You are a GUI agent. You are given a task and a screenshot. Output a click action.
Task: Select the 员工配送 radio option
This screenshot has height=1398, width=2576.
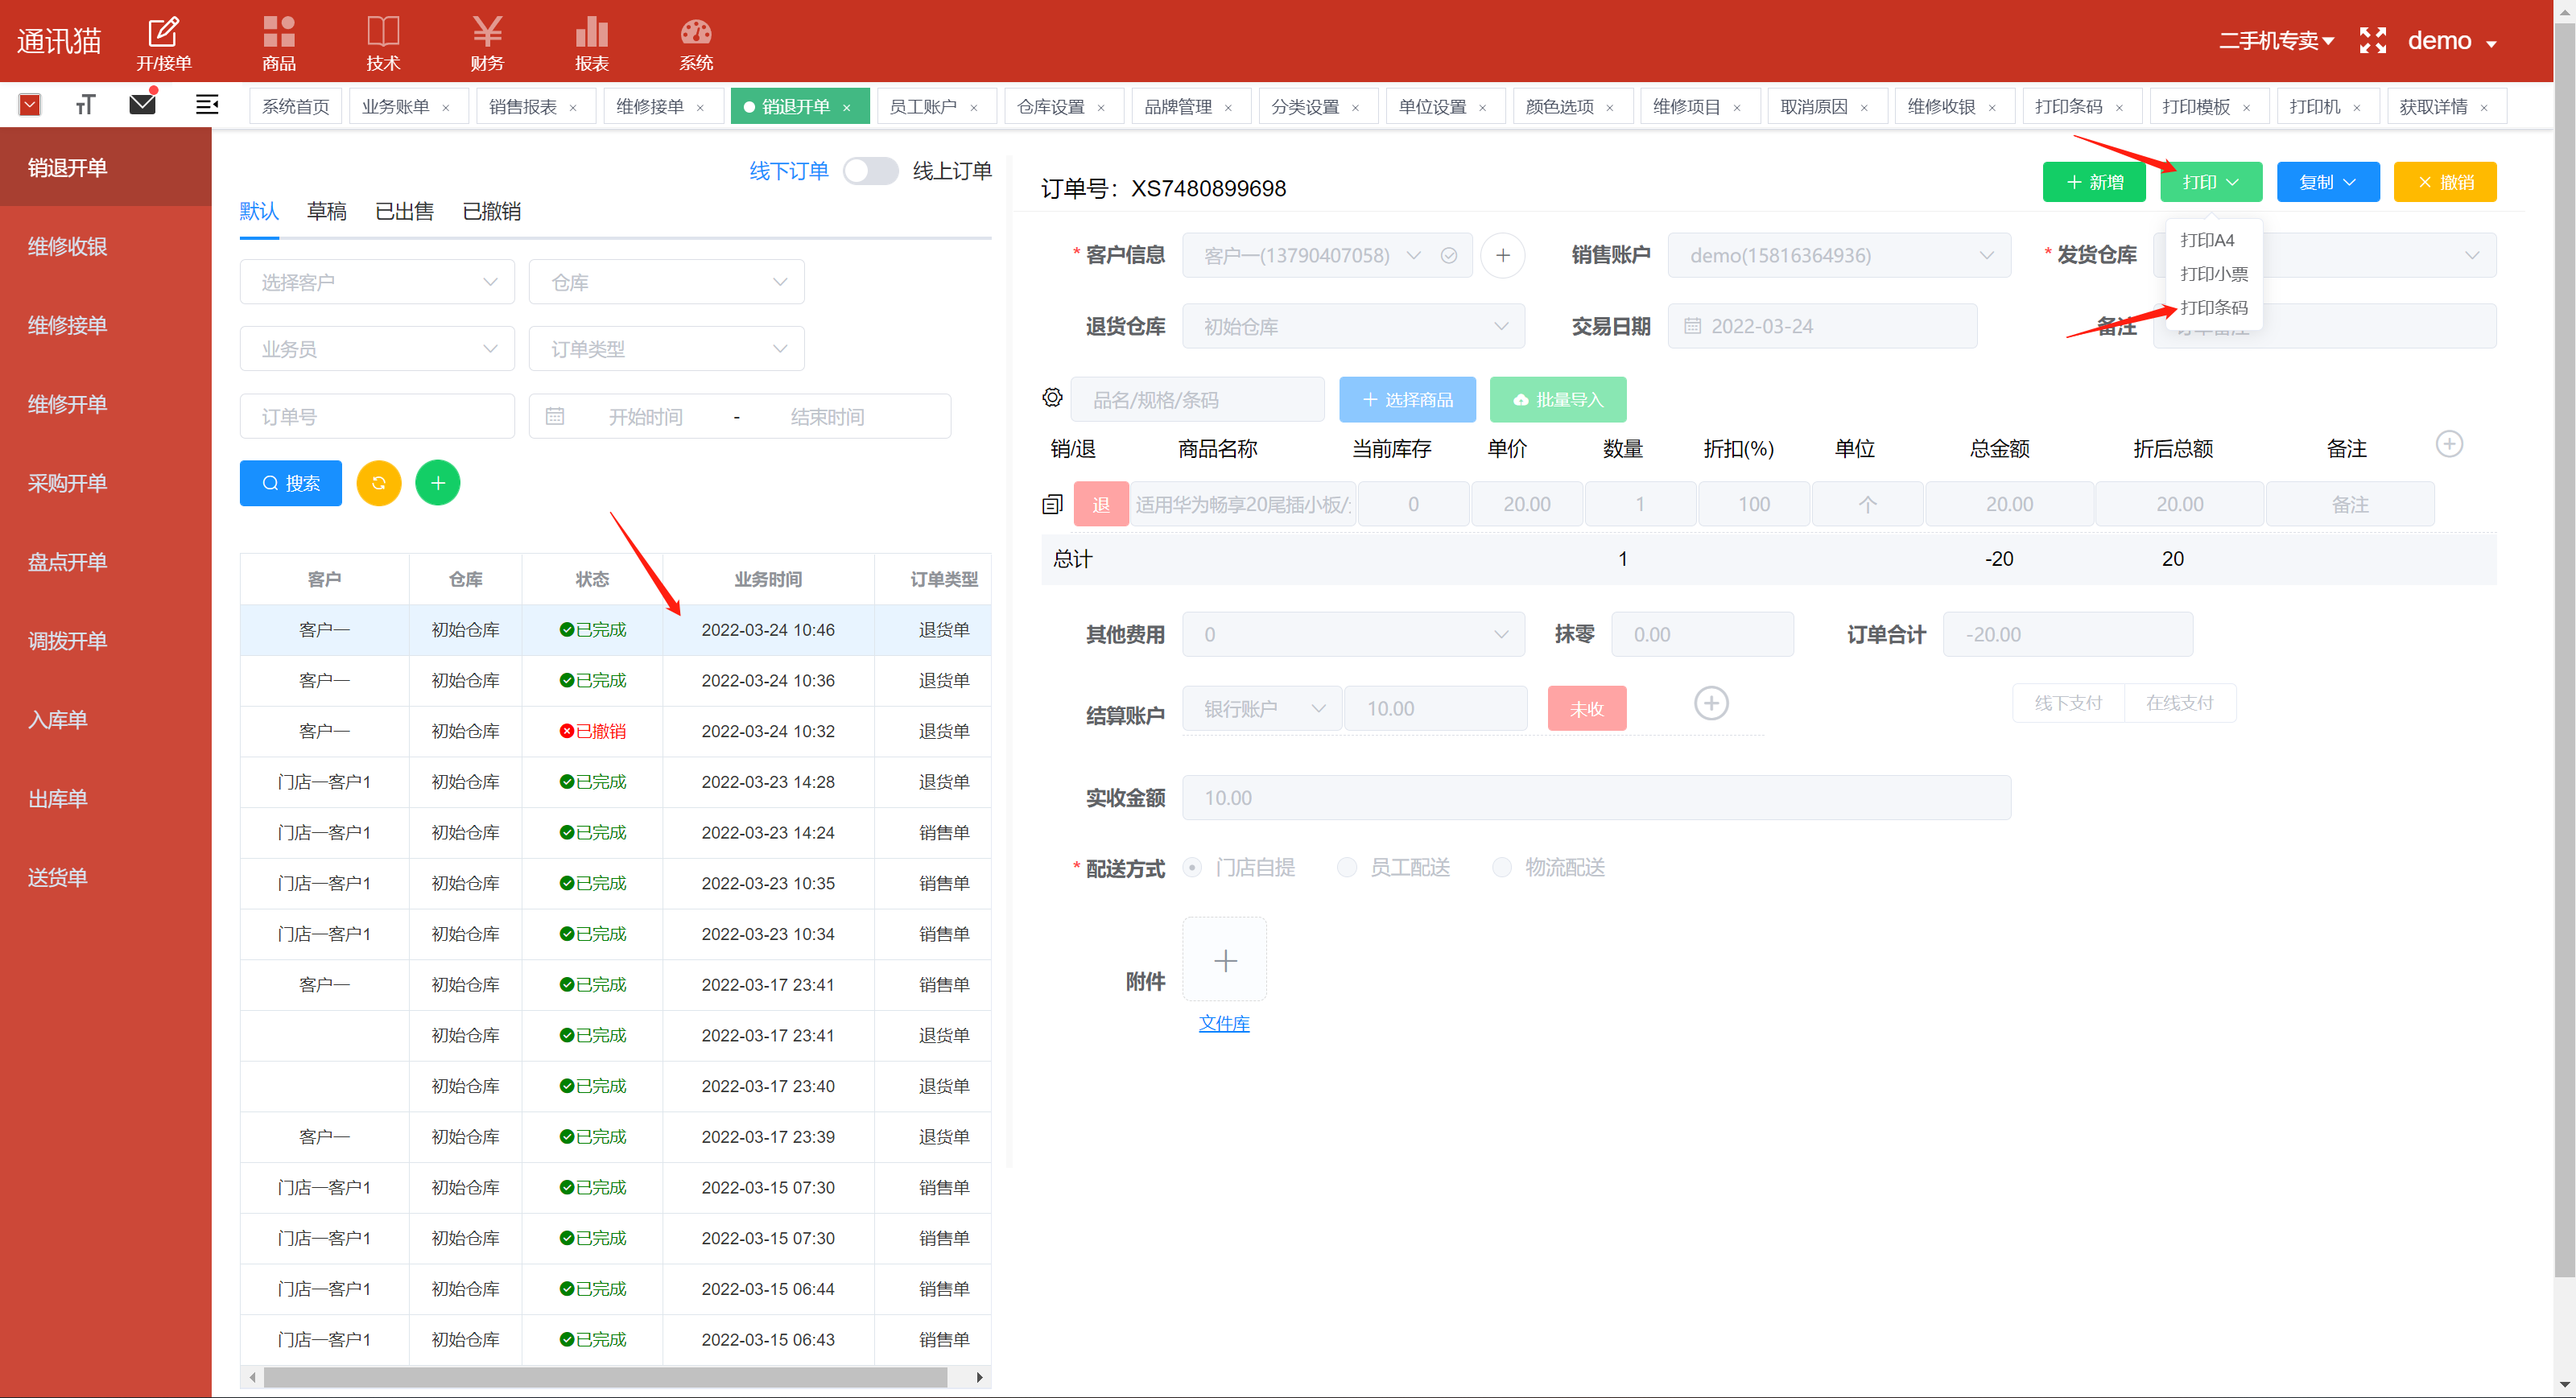click(1347, 868)
